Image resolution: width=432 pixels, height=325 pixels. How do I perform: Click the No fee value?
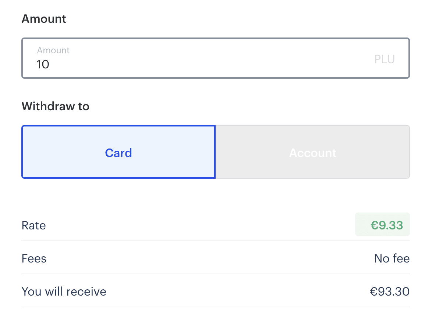[x=392, y=258]
